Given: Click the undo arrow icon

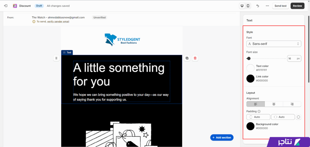Looking at the screenshot, I should tap(258, 6).
